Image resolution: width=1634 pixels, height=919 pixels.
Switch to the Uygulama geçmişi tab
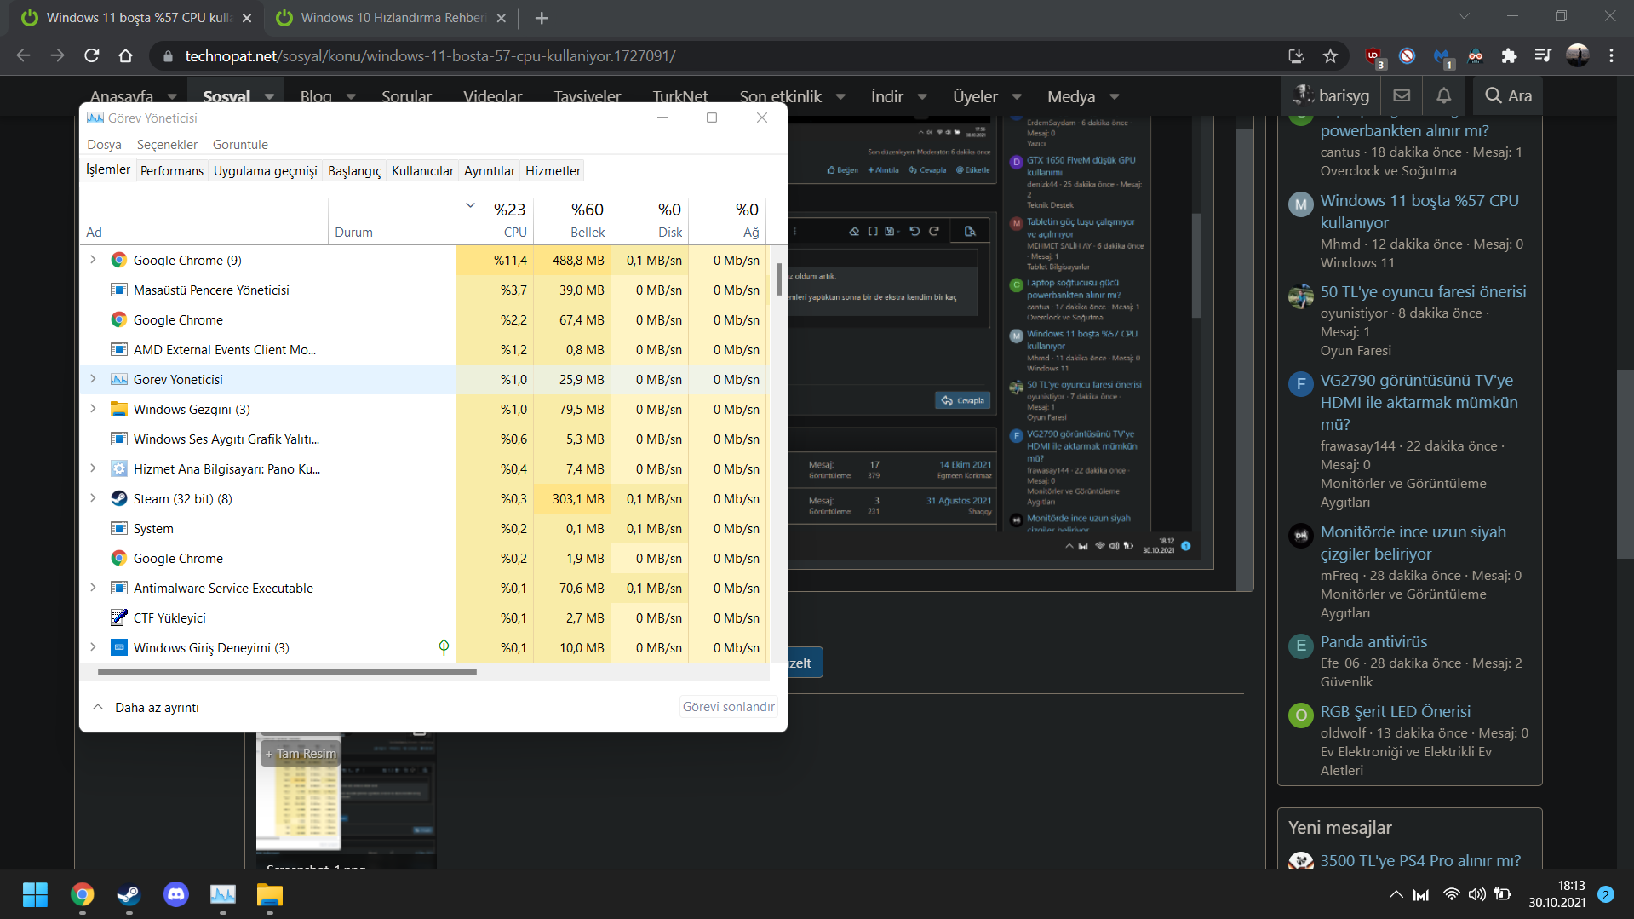point(266,171)
